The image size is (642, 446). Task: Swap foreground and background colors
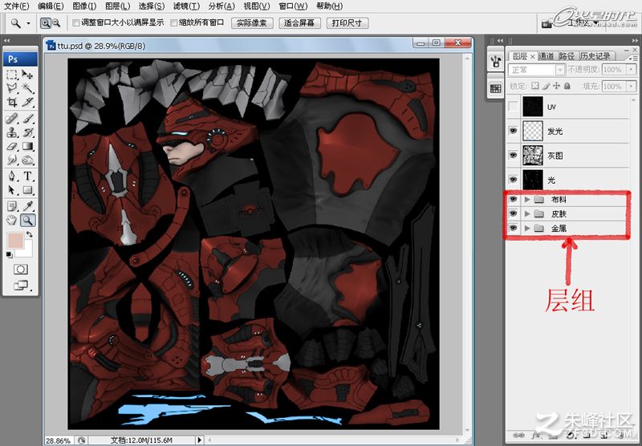(x=30, y=234)
